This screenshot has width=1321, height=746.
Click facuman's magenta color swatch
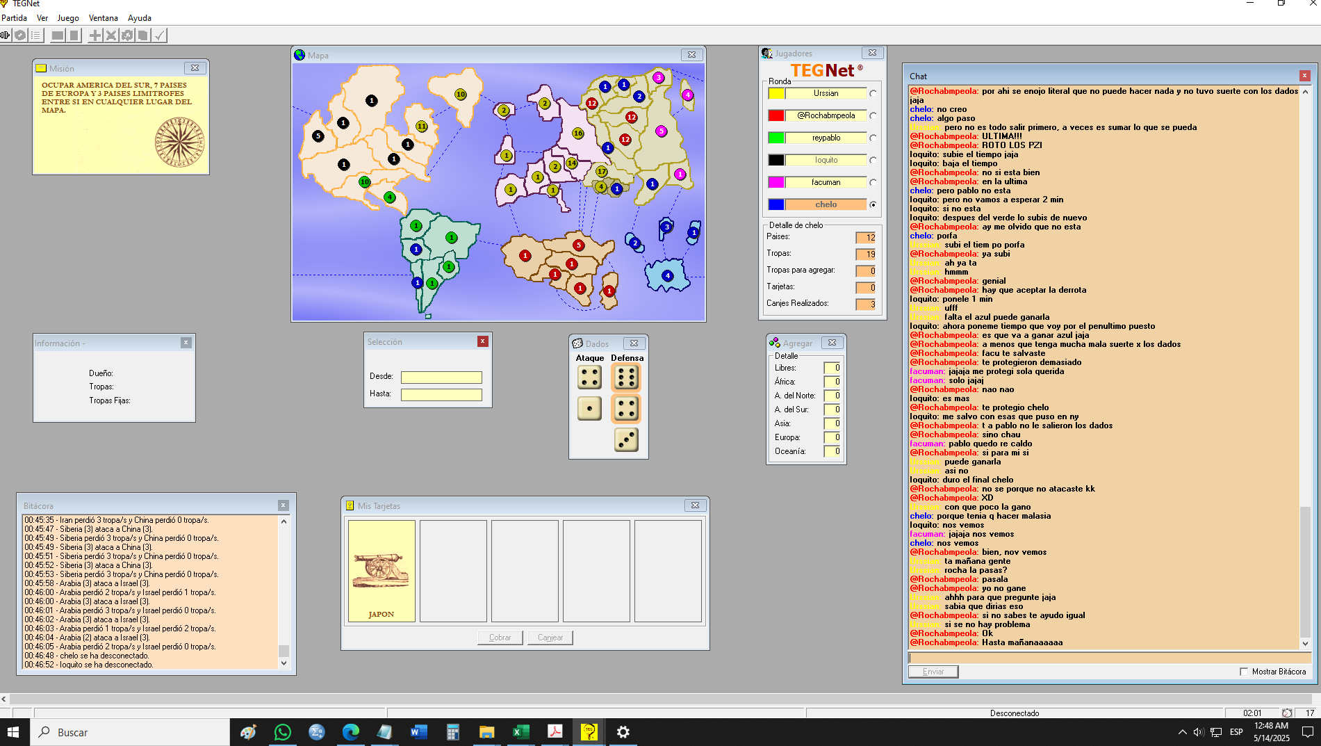(776, 182)
